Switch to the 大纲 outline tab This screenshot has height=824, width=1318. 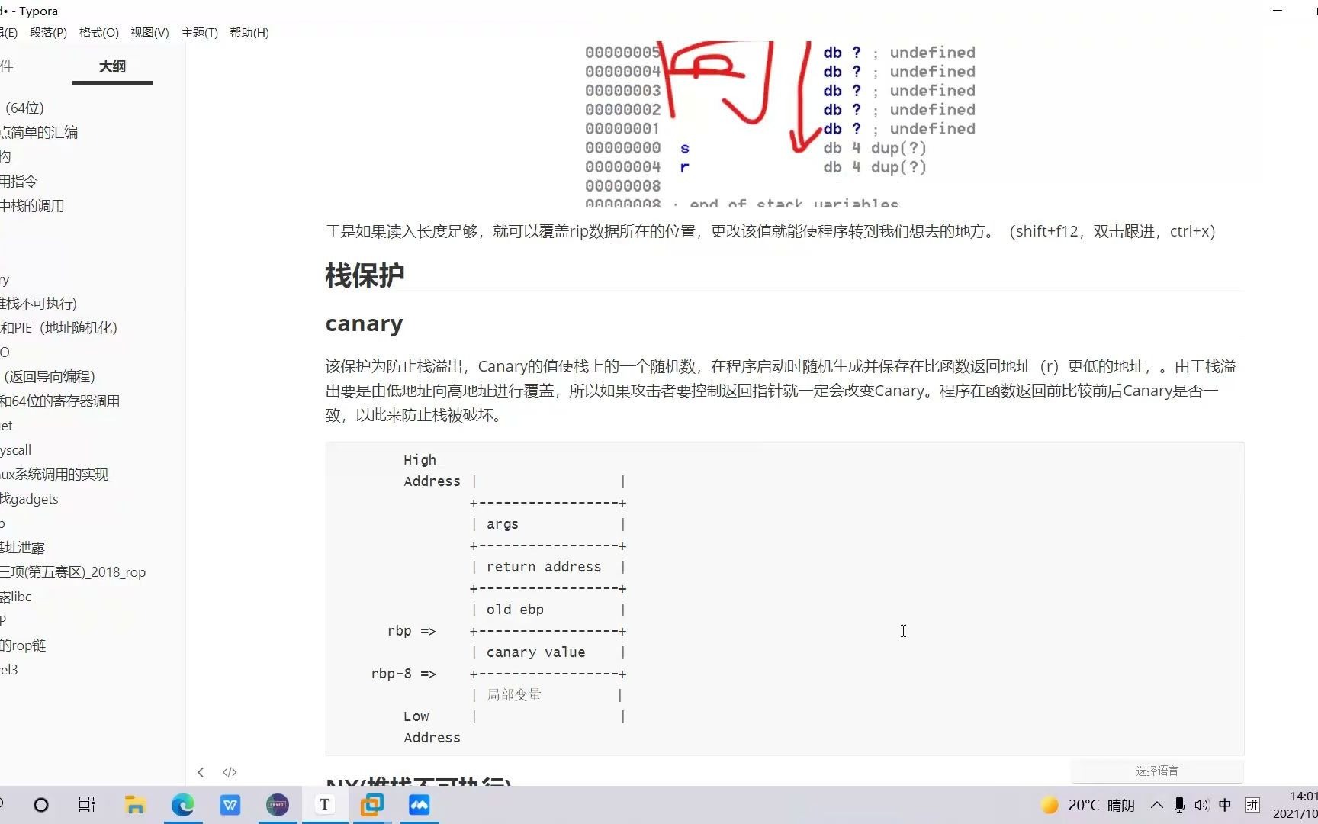click(112, 66)
